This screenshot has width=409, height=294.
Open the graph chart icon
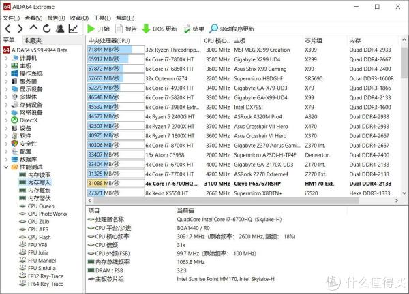[73, 29]
